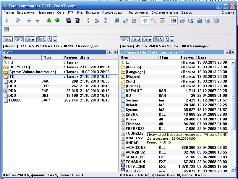238x179 pixels.
Task: Click the blue star favorites icon
Action: 145,20
